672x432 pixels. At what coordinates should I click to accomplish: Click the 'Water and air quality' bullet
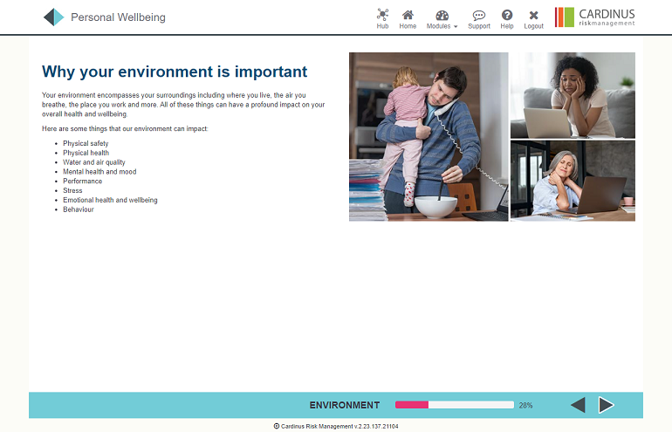pyautogui.click(x=94, y=162)
